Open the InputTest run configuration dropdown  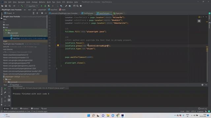[x=32, y=6]
